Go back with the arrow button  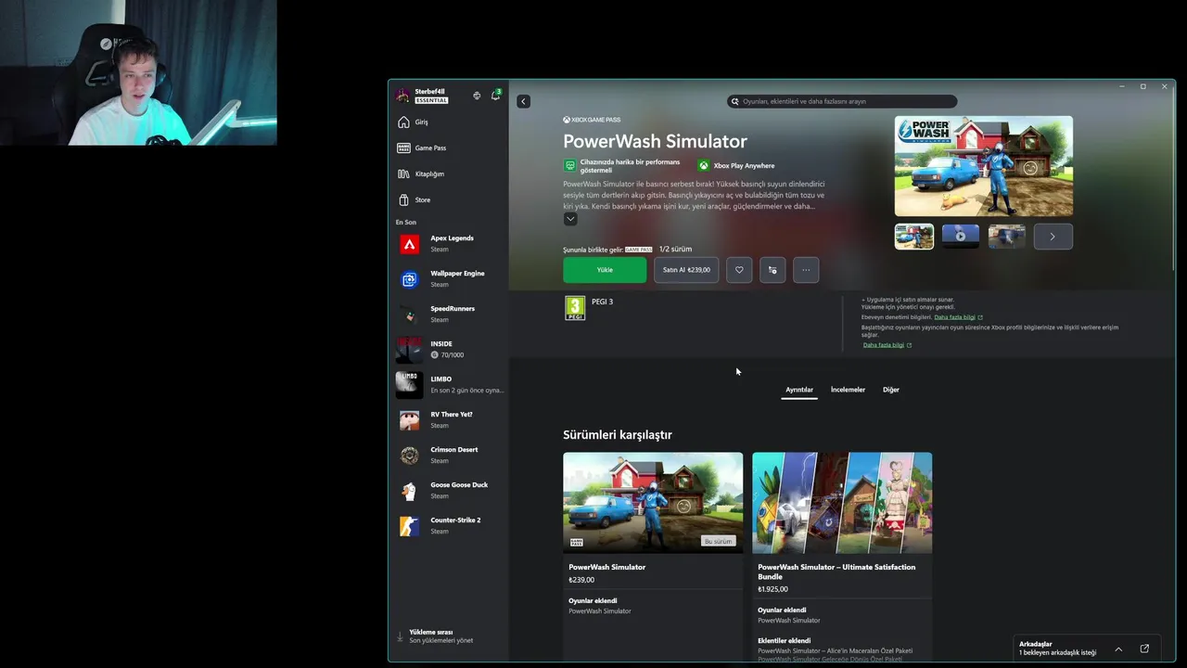pyautogui.click(x=523, y=101)
